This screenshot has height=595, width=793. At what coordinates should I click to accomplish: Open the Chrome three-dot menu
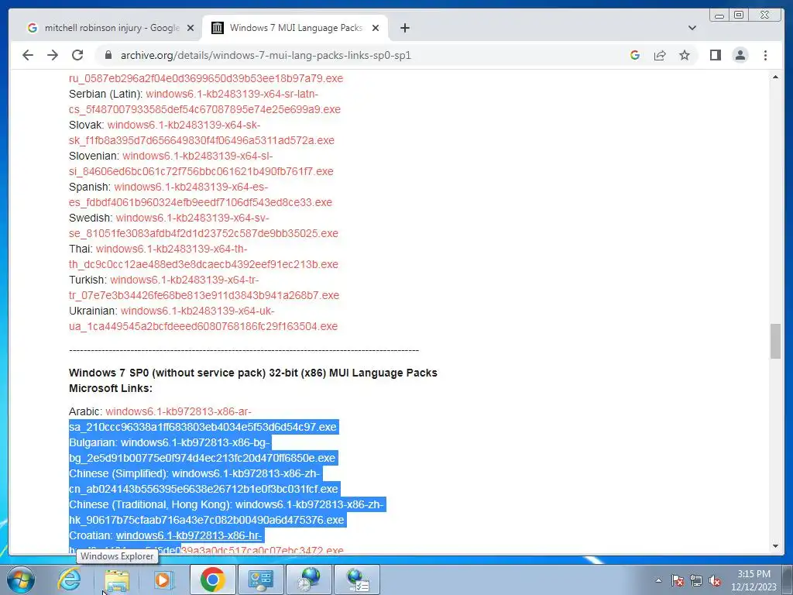coord(765,55)
